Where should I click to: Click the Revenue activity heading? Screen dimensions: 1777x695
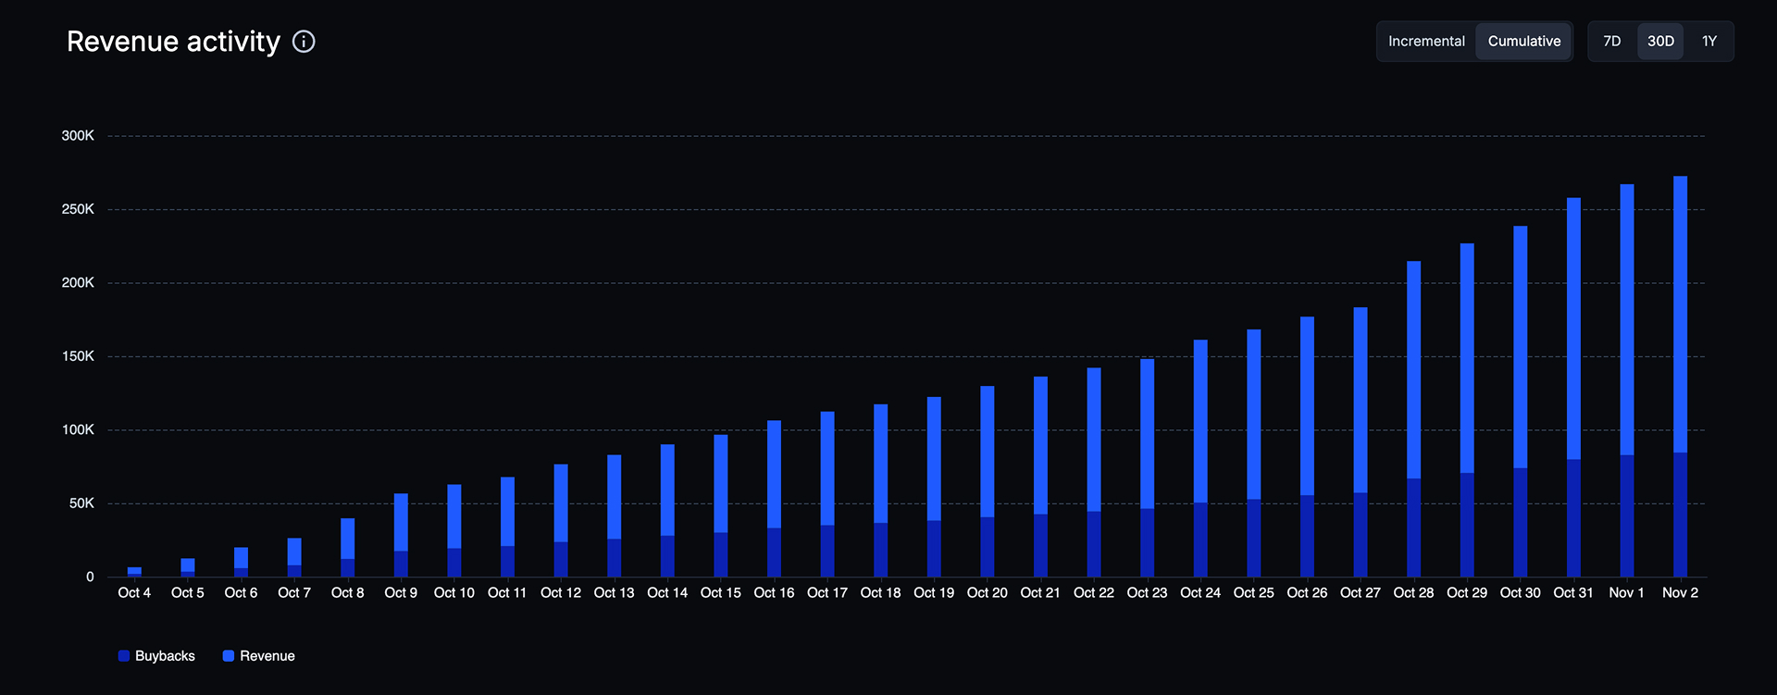point(173,42)
